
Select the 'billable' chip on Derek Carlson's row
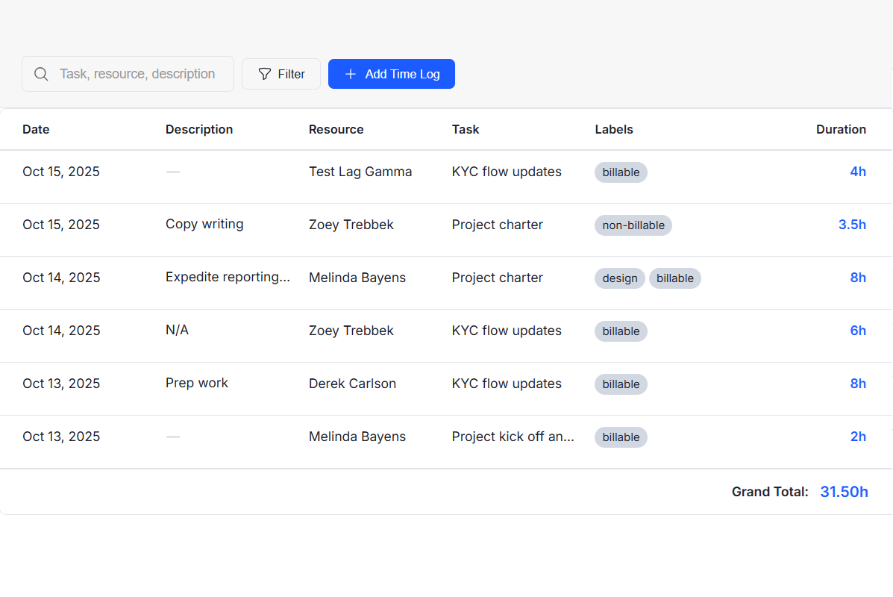tap(621, 384)
